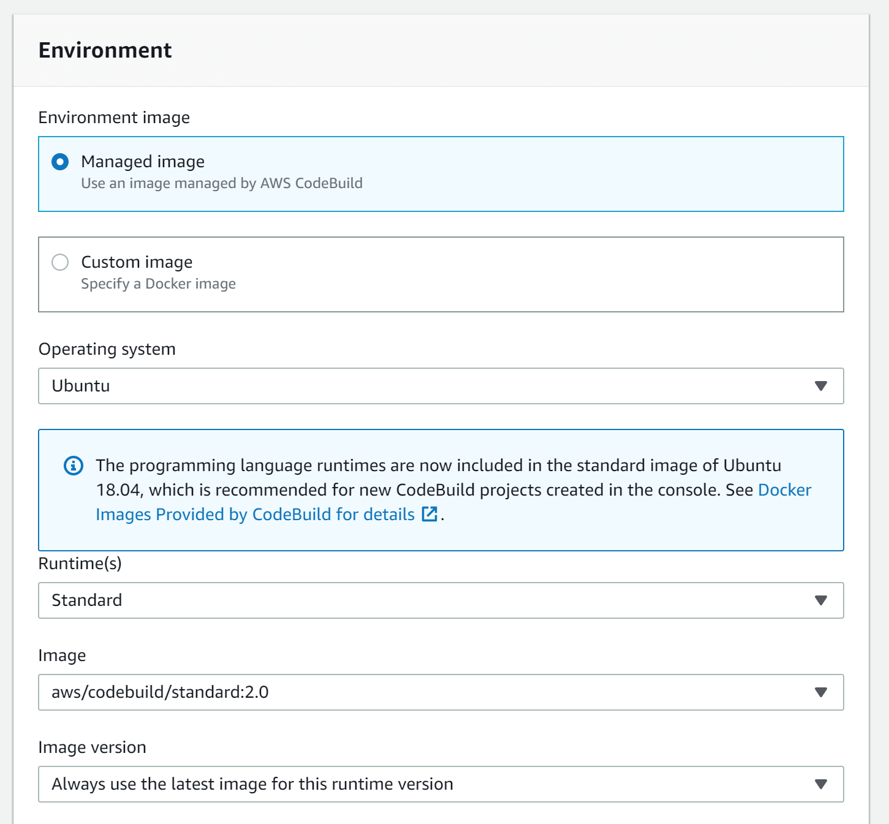This screenshot has width=889, height=824.
Task: Click the dropdown arrow on Image field
Action: [x=821, y=692]
